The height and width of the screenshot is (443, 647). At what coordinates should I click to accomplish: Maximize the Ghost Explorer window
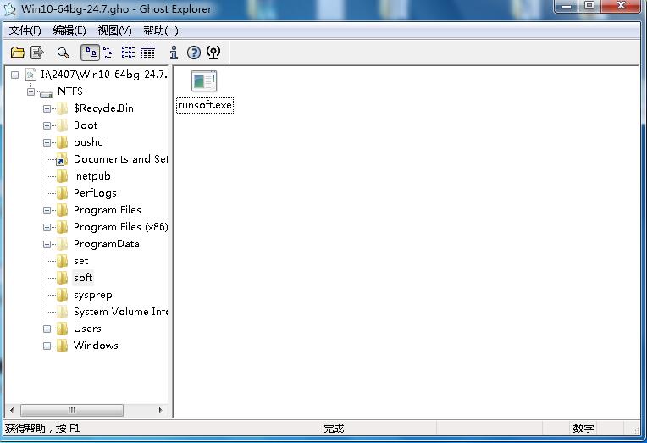[589, 6]
